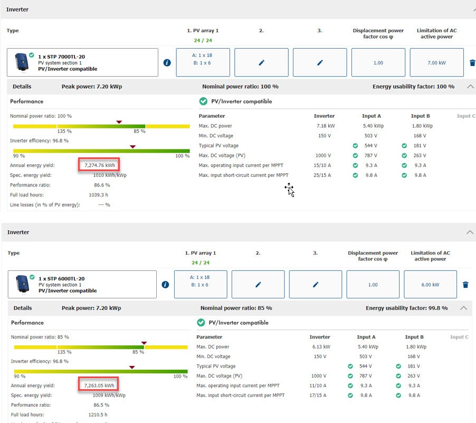The height and width of the screenshot is (423, 476).
Task: Edit PV array slot 3 of STP 6000TL-20
Action: tap(316, 285)
